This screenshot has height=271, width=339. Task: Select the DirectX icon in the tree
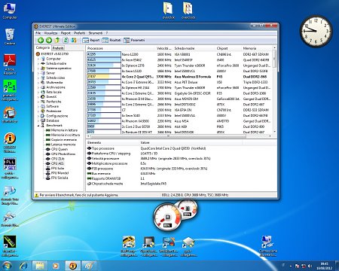click(x=43, y=97)
